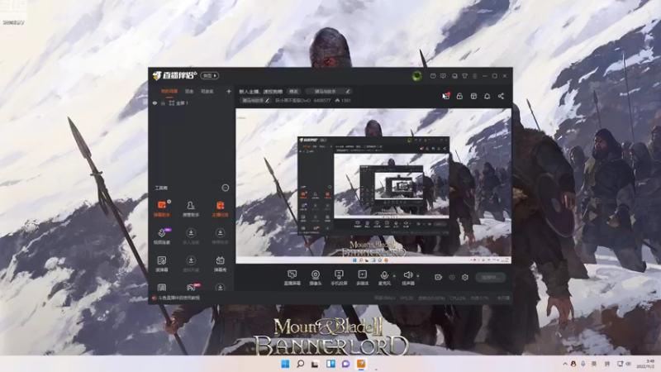Open the notification bell icon
This screenshot has height=372, width=661.
coord(487,96)
